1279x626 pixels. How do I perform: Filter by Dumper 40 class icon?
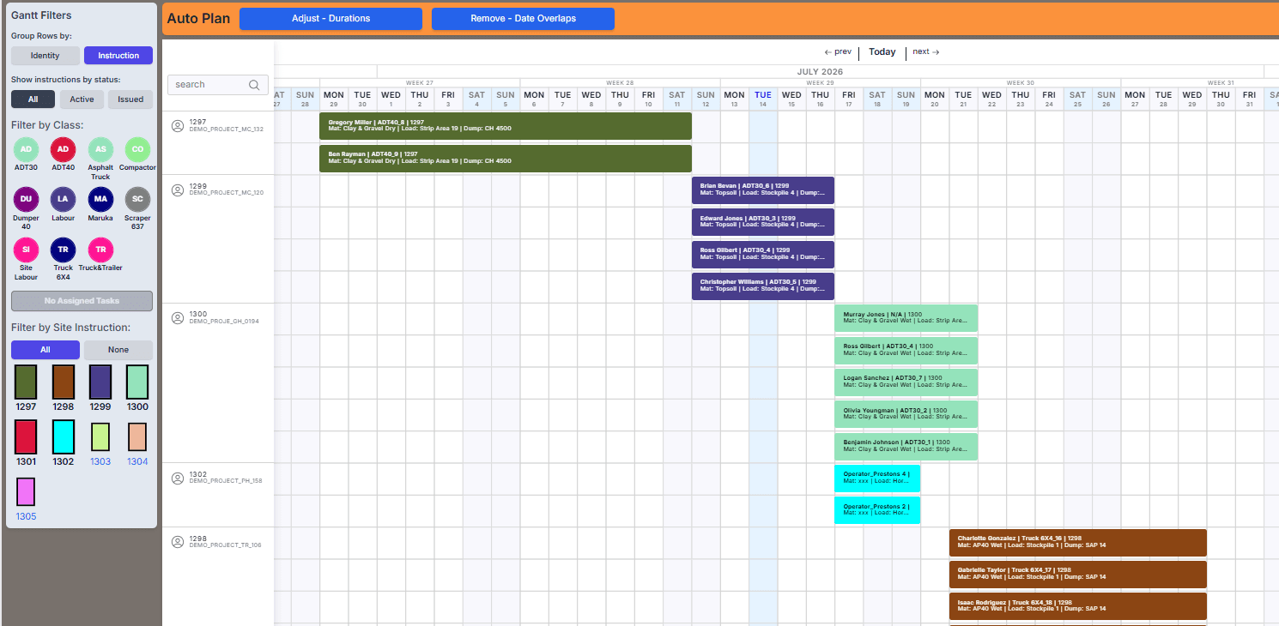(x=27, y=199)
